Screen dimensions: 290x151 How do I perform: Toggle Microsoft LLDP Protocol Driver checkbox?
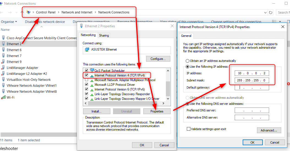[86, 84]
